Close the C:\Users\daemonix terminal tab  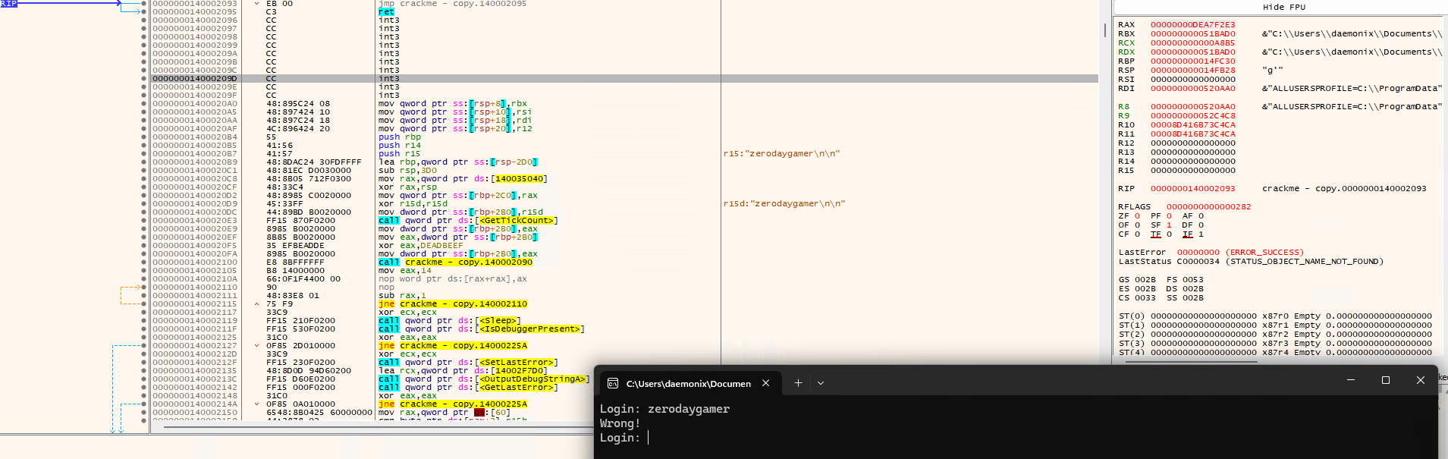tap(766, 383)
